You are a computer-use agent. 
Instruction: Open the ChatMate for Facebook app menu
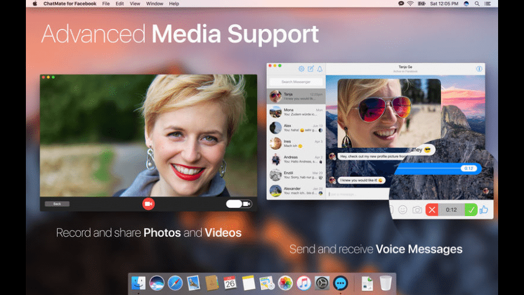(69, 4)
